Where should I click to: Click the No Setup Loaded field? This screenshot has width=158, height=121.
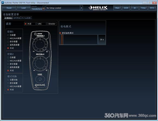pos(63,8)
